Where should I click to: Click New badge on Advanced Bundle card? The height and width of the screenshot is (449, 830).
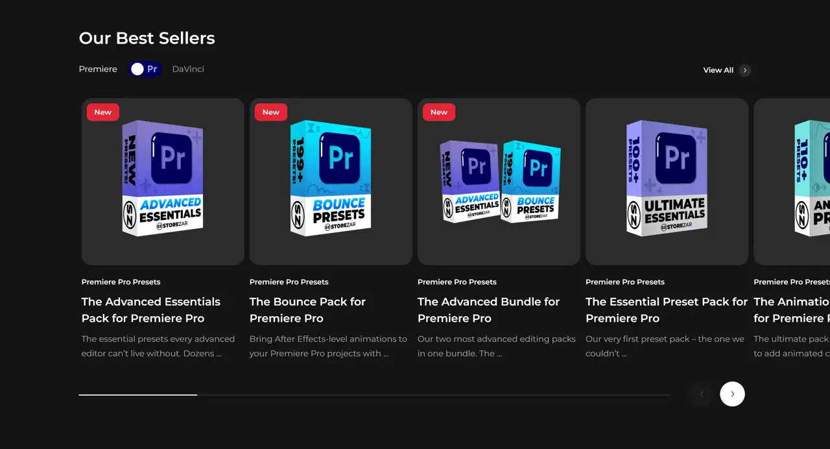[x=439, y=112]
